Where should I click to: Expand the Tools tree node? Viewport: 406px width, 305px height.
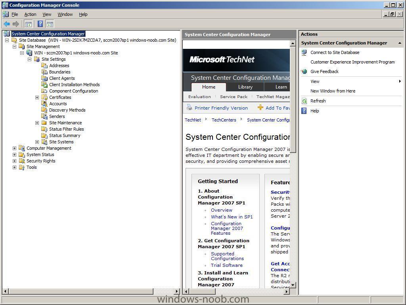pos(15,167)
